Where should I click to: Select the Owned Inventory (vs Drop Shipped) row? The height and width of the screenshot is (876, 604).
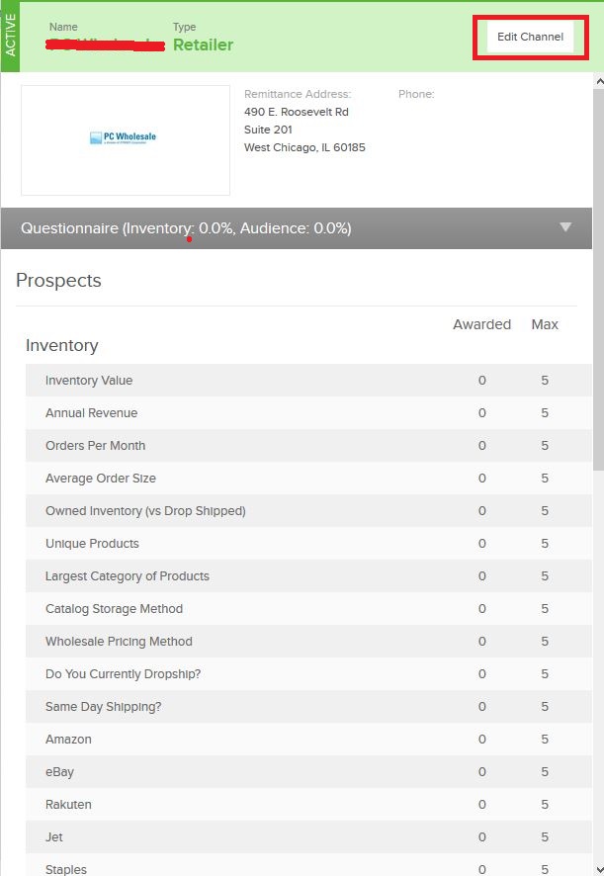[x=308, y=510]
